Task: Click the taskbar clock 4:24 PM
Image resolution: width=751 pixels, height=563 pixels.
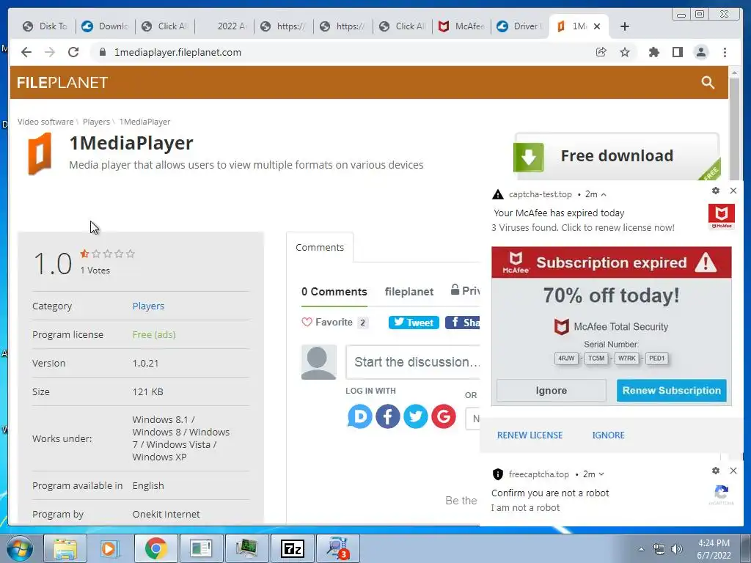Action: click(x=714, y=543)
